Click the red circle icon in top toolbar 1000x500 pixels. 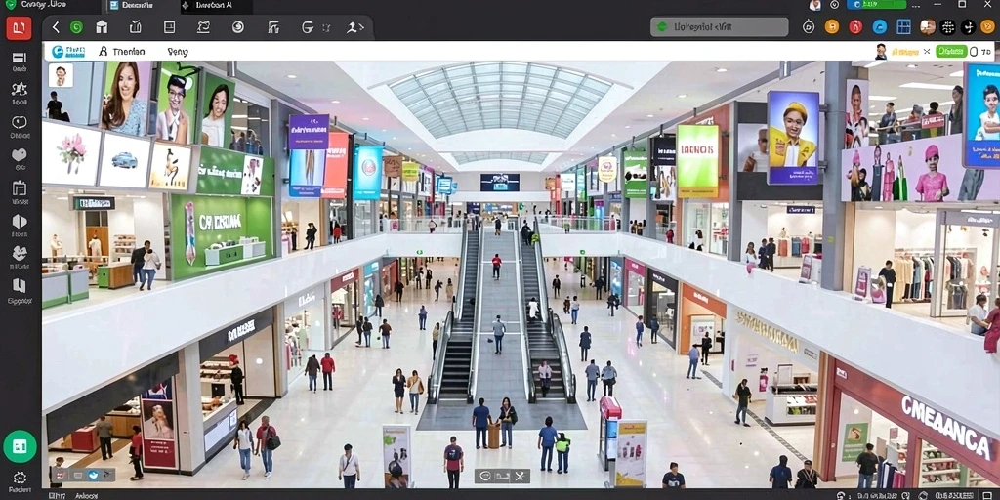tap(855, 26)
